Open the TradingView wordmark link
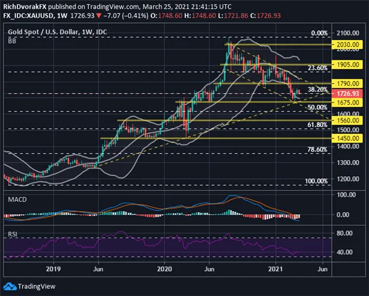 [37, 287]
